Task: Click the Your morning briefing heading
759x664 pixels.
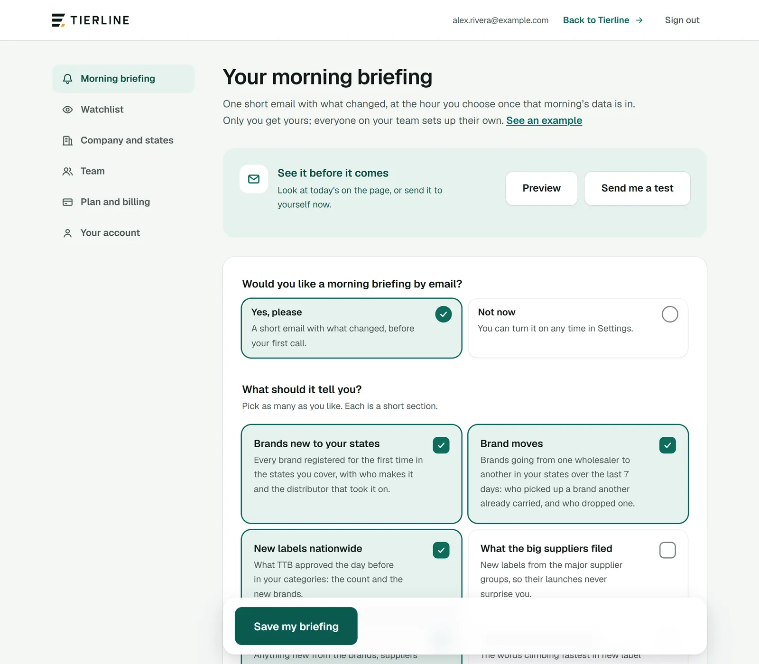Action: tap(328, 77)
